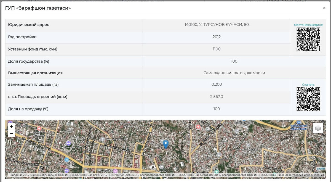
Task: Click the Занимаемая площадь (га) label
Action: click(x=33, y=85)
